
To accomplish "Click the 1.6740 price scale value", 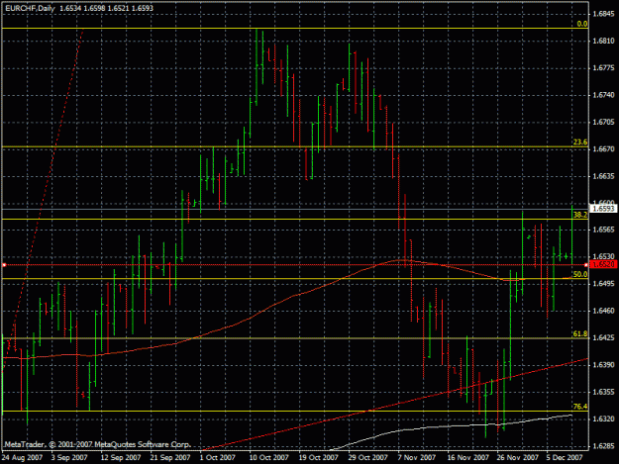I will [x=604, y=95].
